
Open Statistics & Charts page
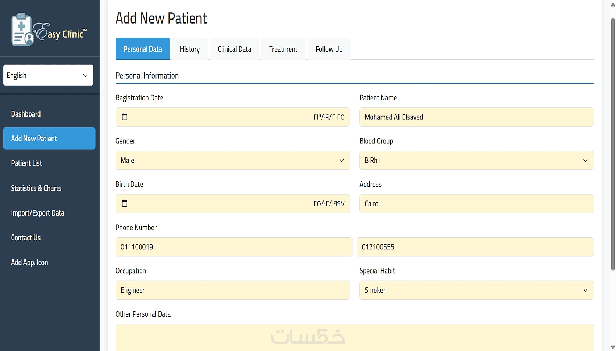click(x=36, y=188)
